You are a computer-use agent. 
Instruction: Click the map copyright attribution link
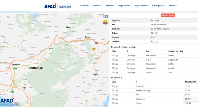[100, 106]
